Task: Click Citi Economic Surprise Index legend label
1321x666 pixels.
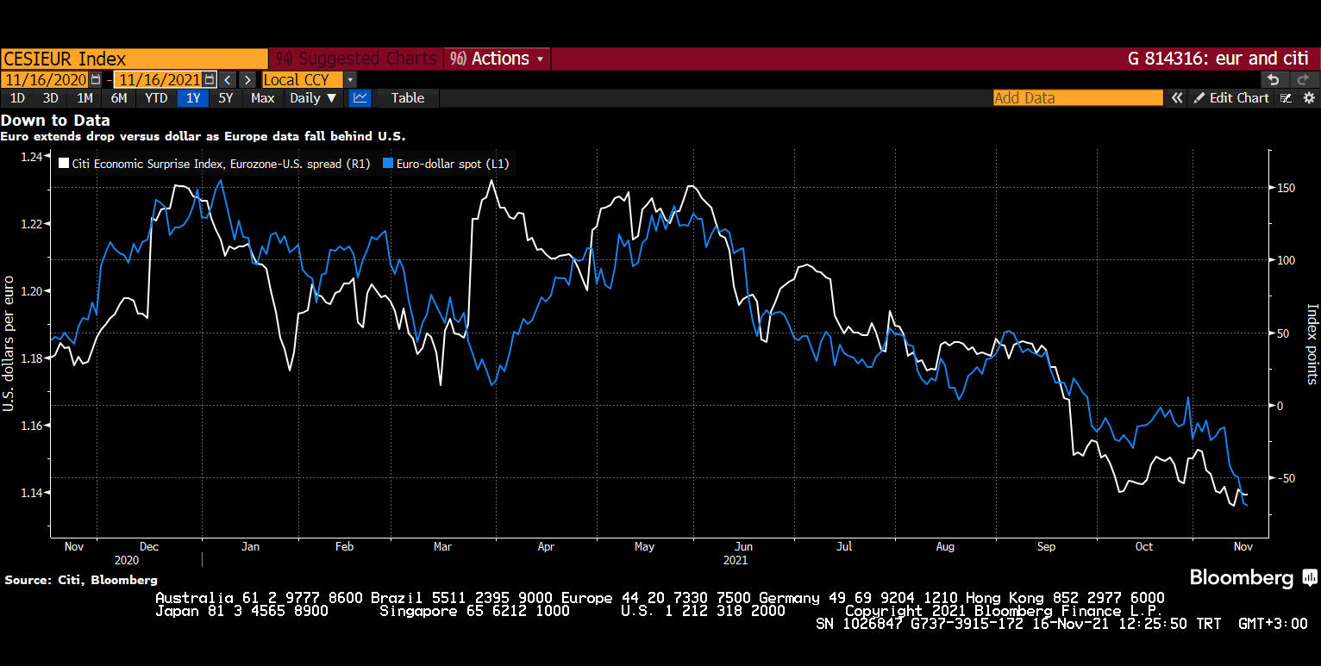Action: tap(221, 164)
